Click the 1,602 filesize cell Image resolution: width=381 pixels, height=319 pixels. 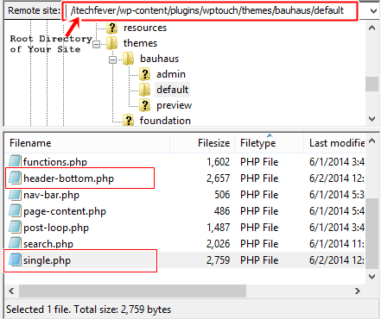(218, 162)
